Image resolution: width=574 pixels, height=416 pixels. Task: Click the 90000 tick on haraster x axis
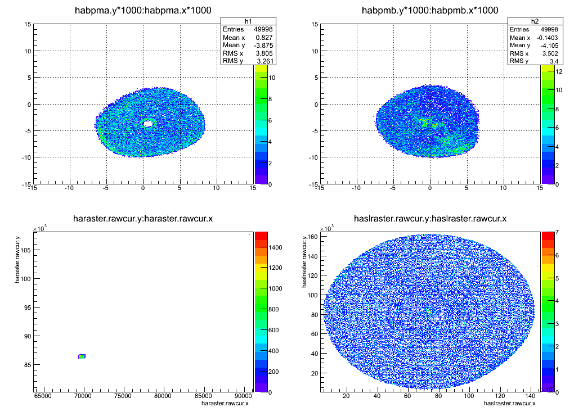[x=243, y=396]
